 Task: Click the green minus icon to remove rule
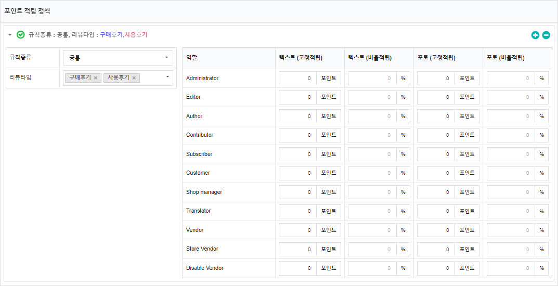click(x=546, y=35)
